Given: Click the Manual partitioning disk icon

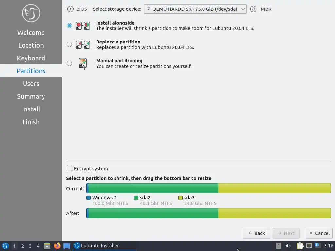Looking at the screenshot, I should [x=83, y=64].
